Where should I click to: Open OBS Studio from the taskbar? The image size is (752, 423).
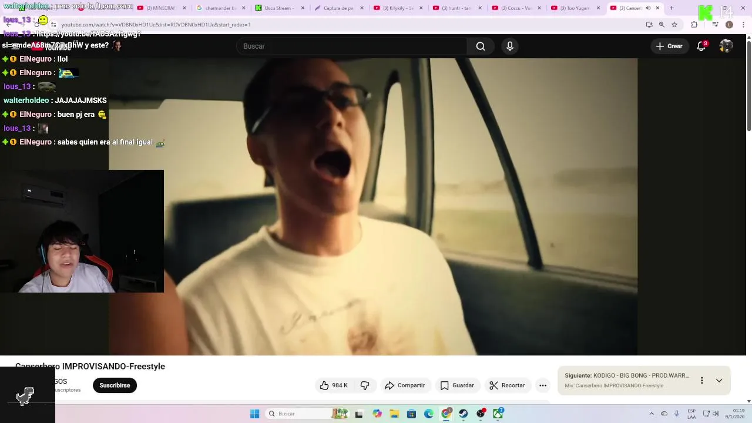(481, 414)
